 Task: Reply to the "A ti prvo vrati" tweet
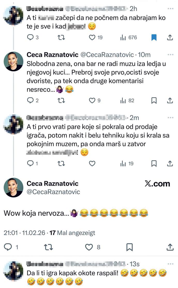[31, 163]
